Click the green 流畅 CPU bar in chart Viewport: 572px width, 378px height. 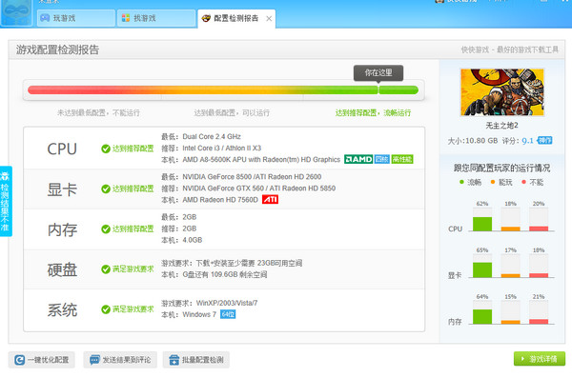(482, 224)
